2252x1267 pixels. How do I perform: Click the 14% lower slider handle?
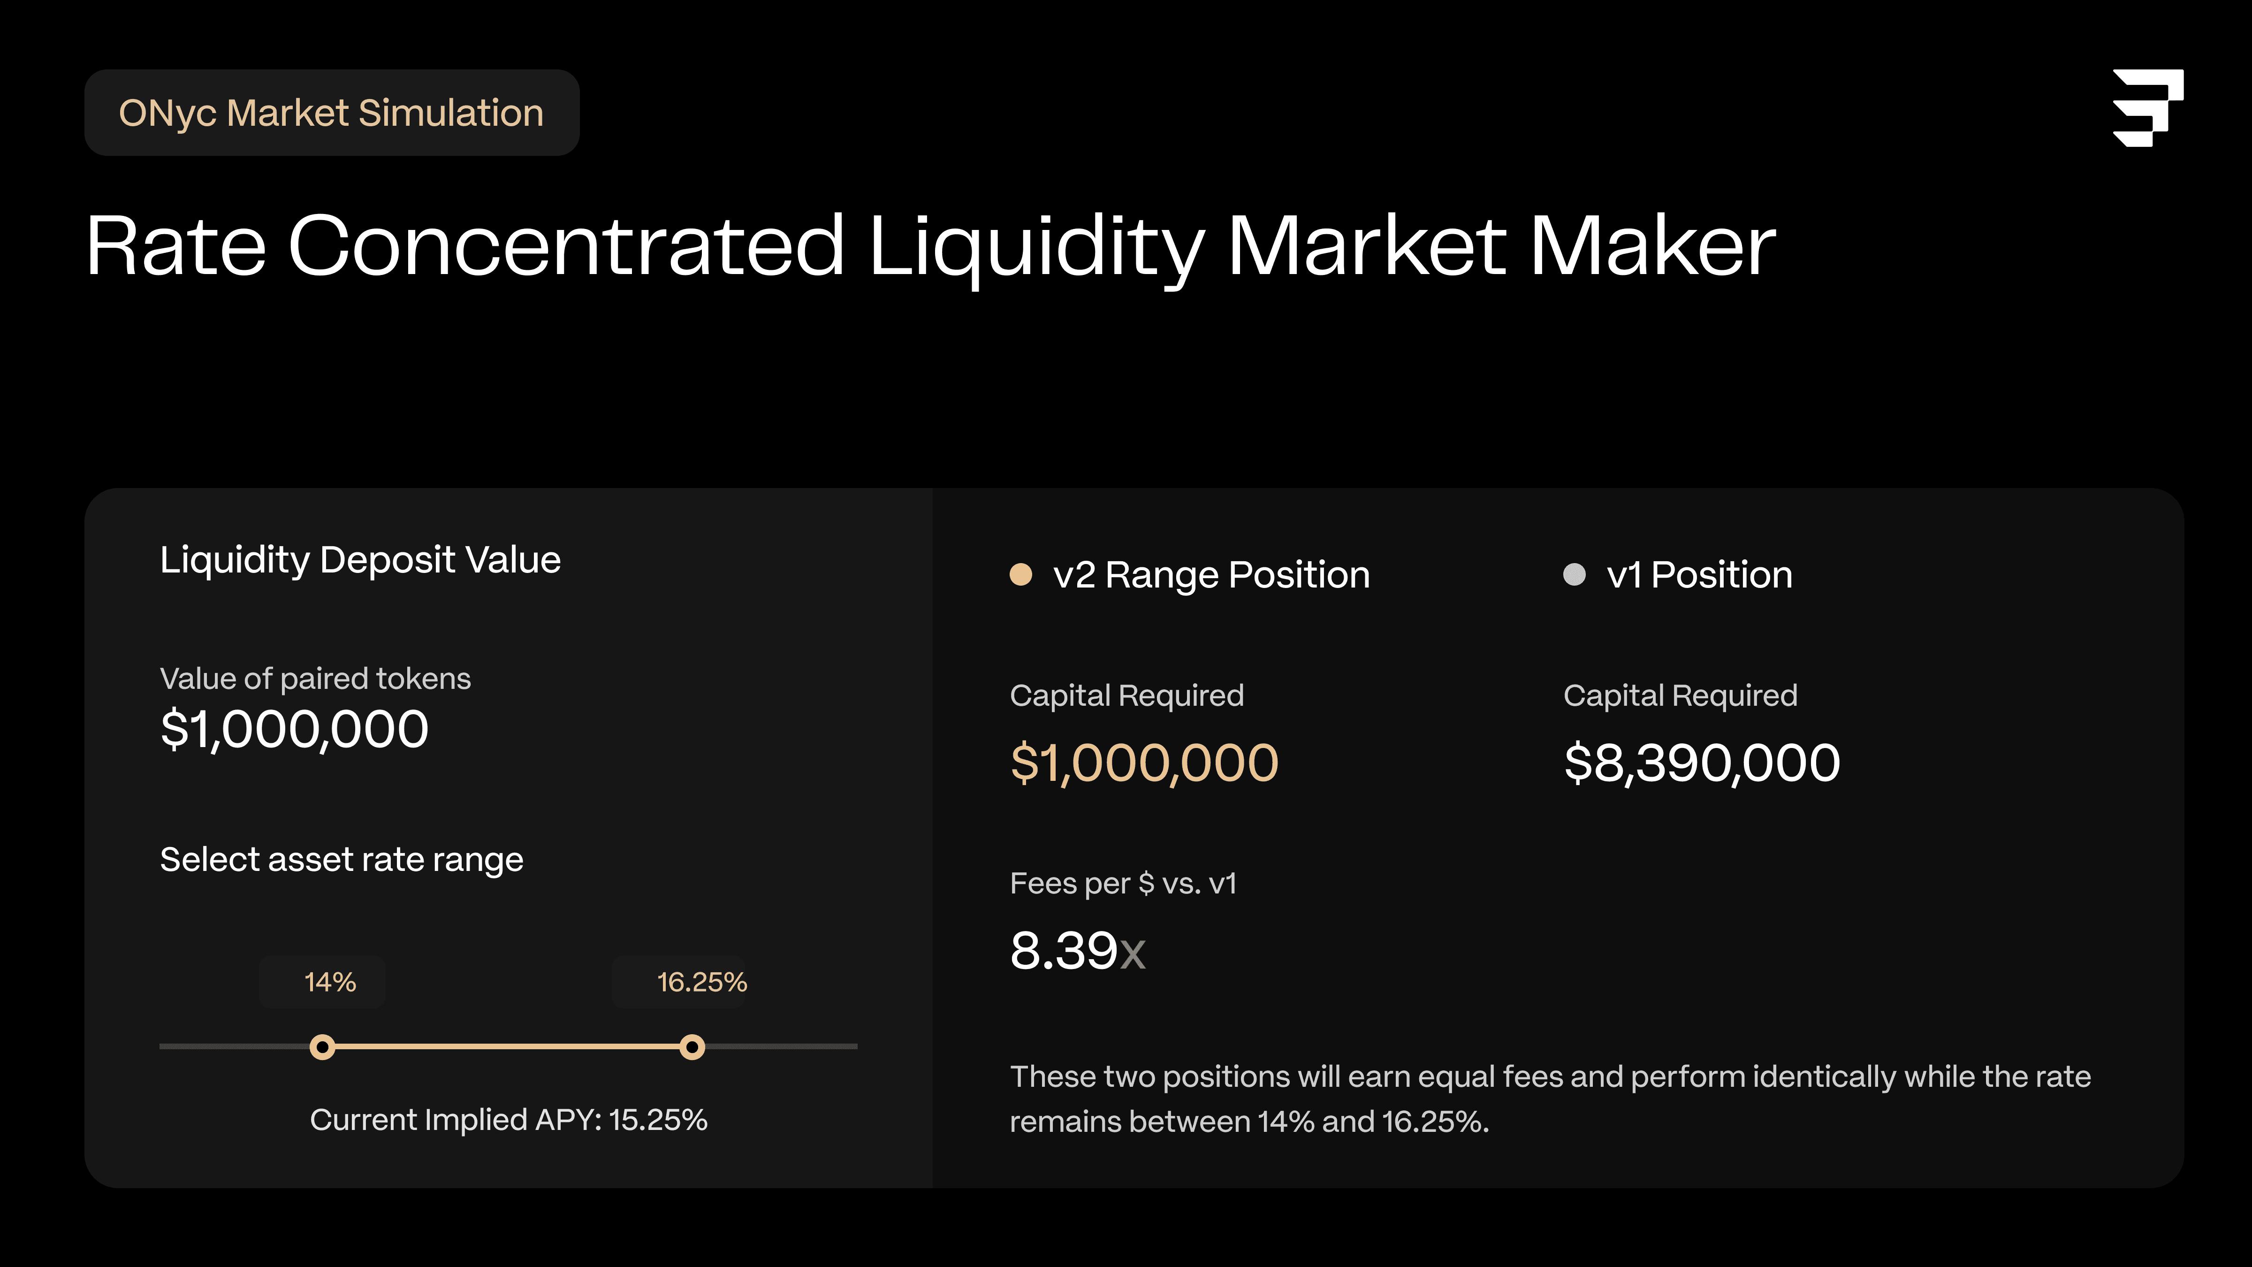[x=323, y=1046]
